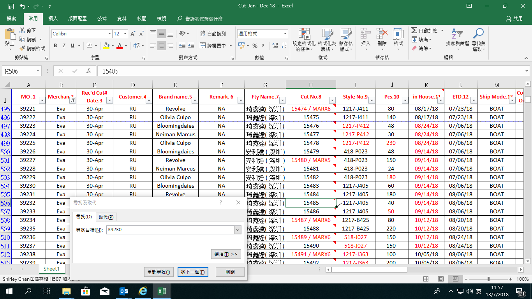
Task: Click 找下一個 Find Next button
Action: pyautogui.click(x=192, y=272)
